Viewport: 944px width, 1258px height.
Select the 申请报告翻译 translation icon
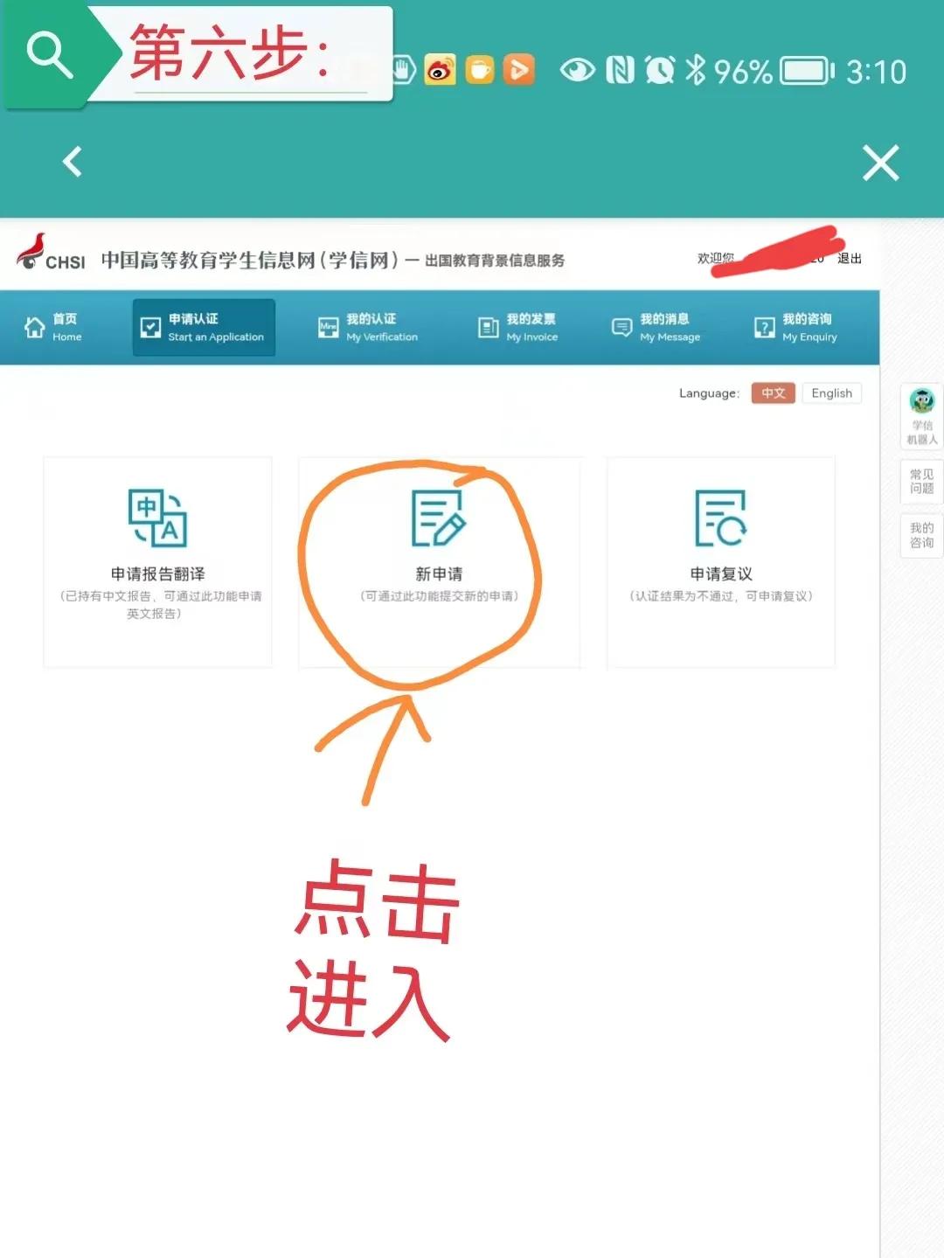(157, 518)
